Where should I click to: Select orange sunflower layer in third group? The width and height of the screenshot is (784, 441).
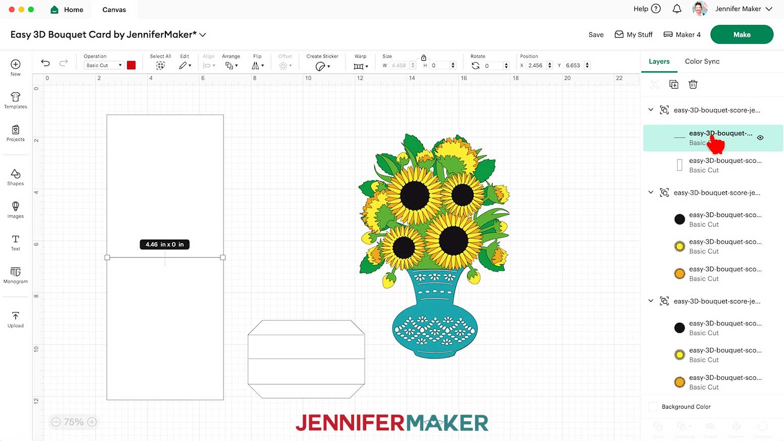click(713, 382)
